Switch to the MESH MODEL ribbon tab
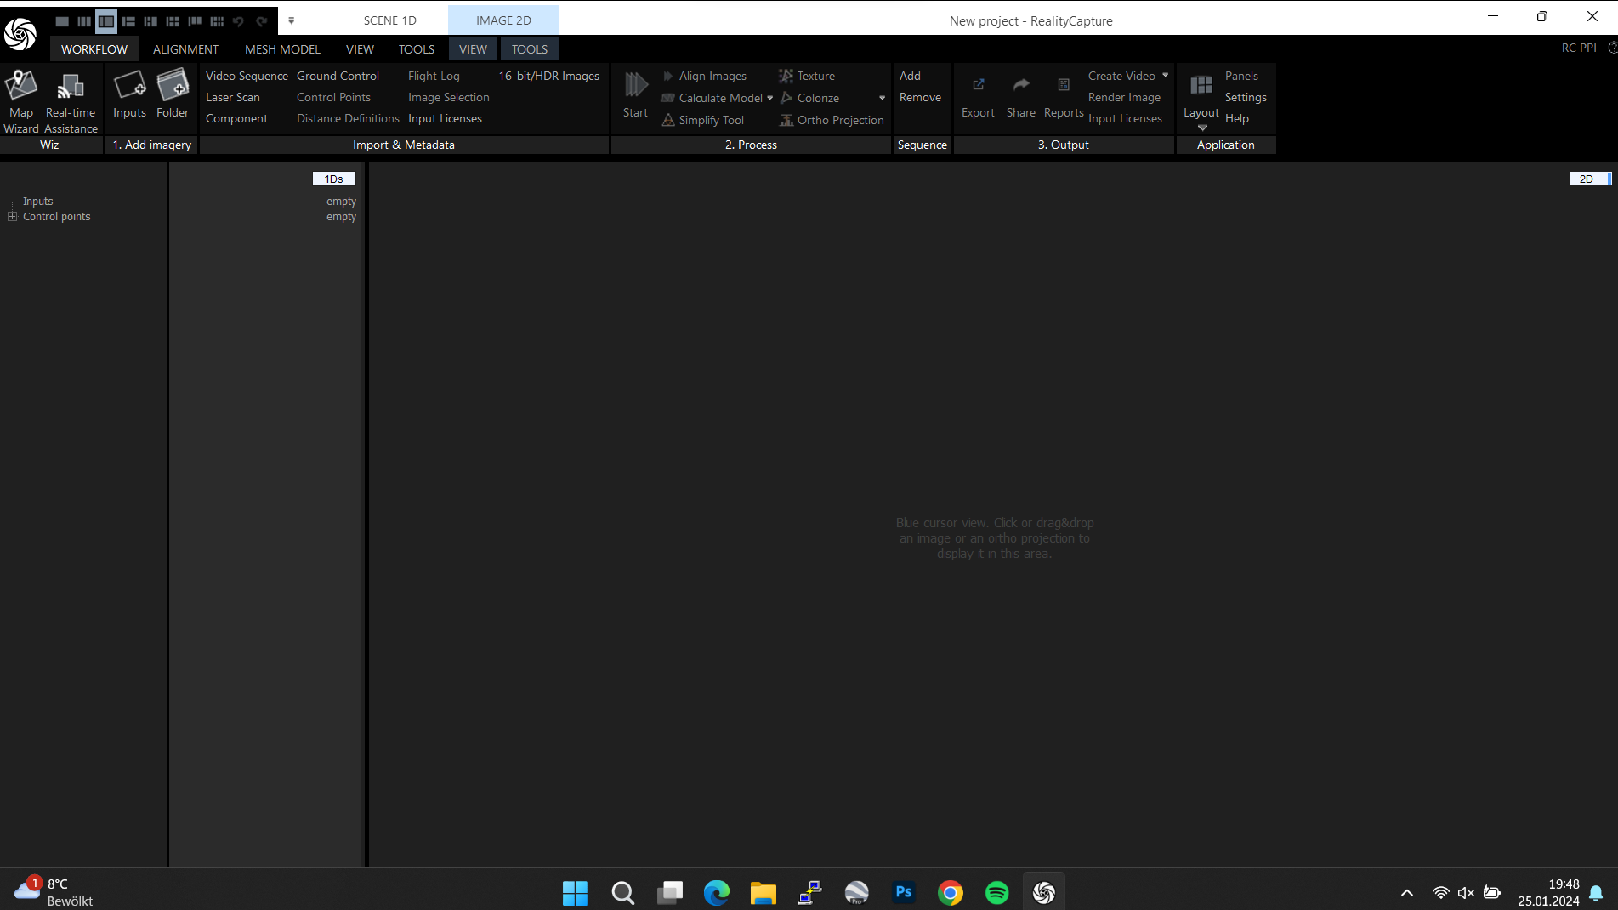The image size is (1618, 910). point(282,49)
